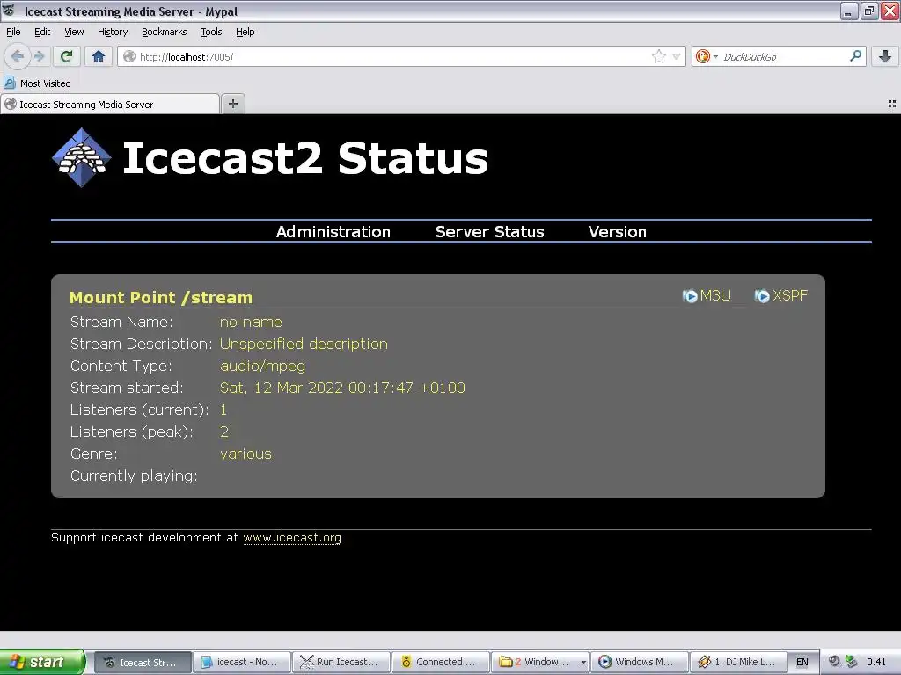
Task: Click inside the localhost:7005 address field
Action: pyautogui.click(x=385, y=56)
